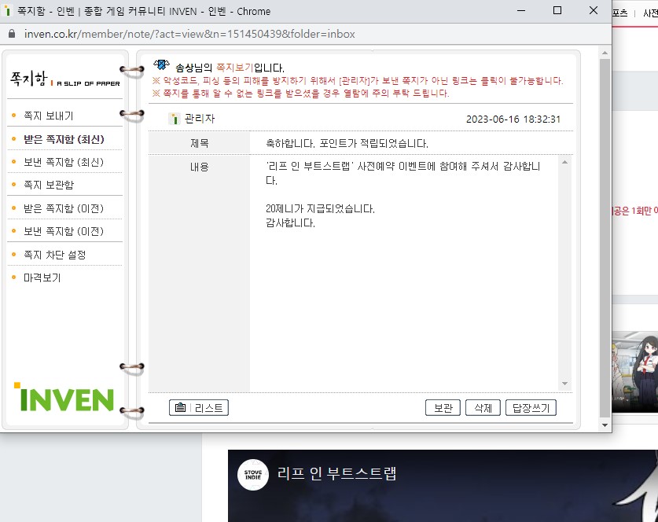Image resolution: width=658 pixels, height=522 pixels.
Task: Click the STOVE INDIE channel logo
Action: click(253, 474)
